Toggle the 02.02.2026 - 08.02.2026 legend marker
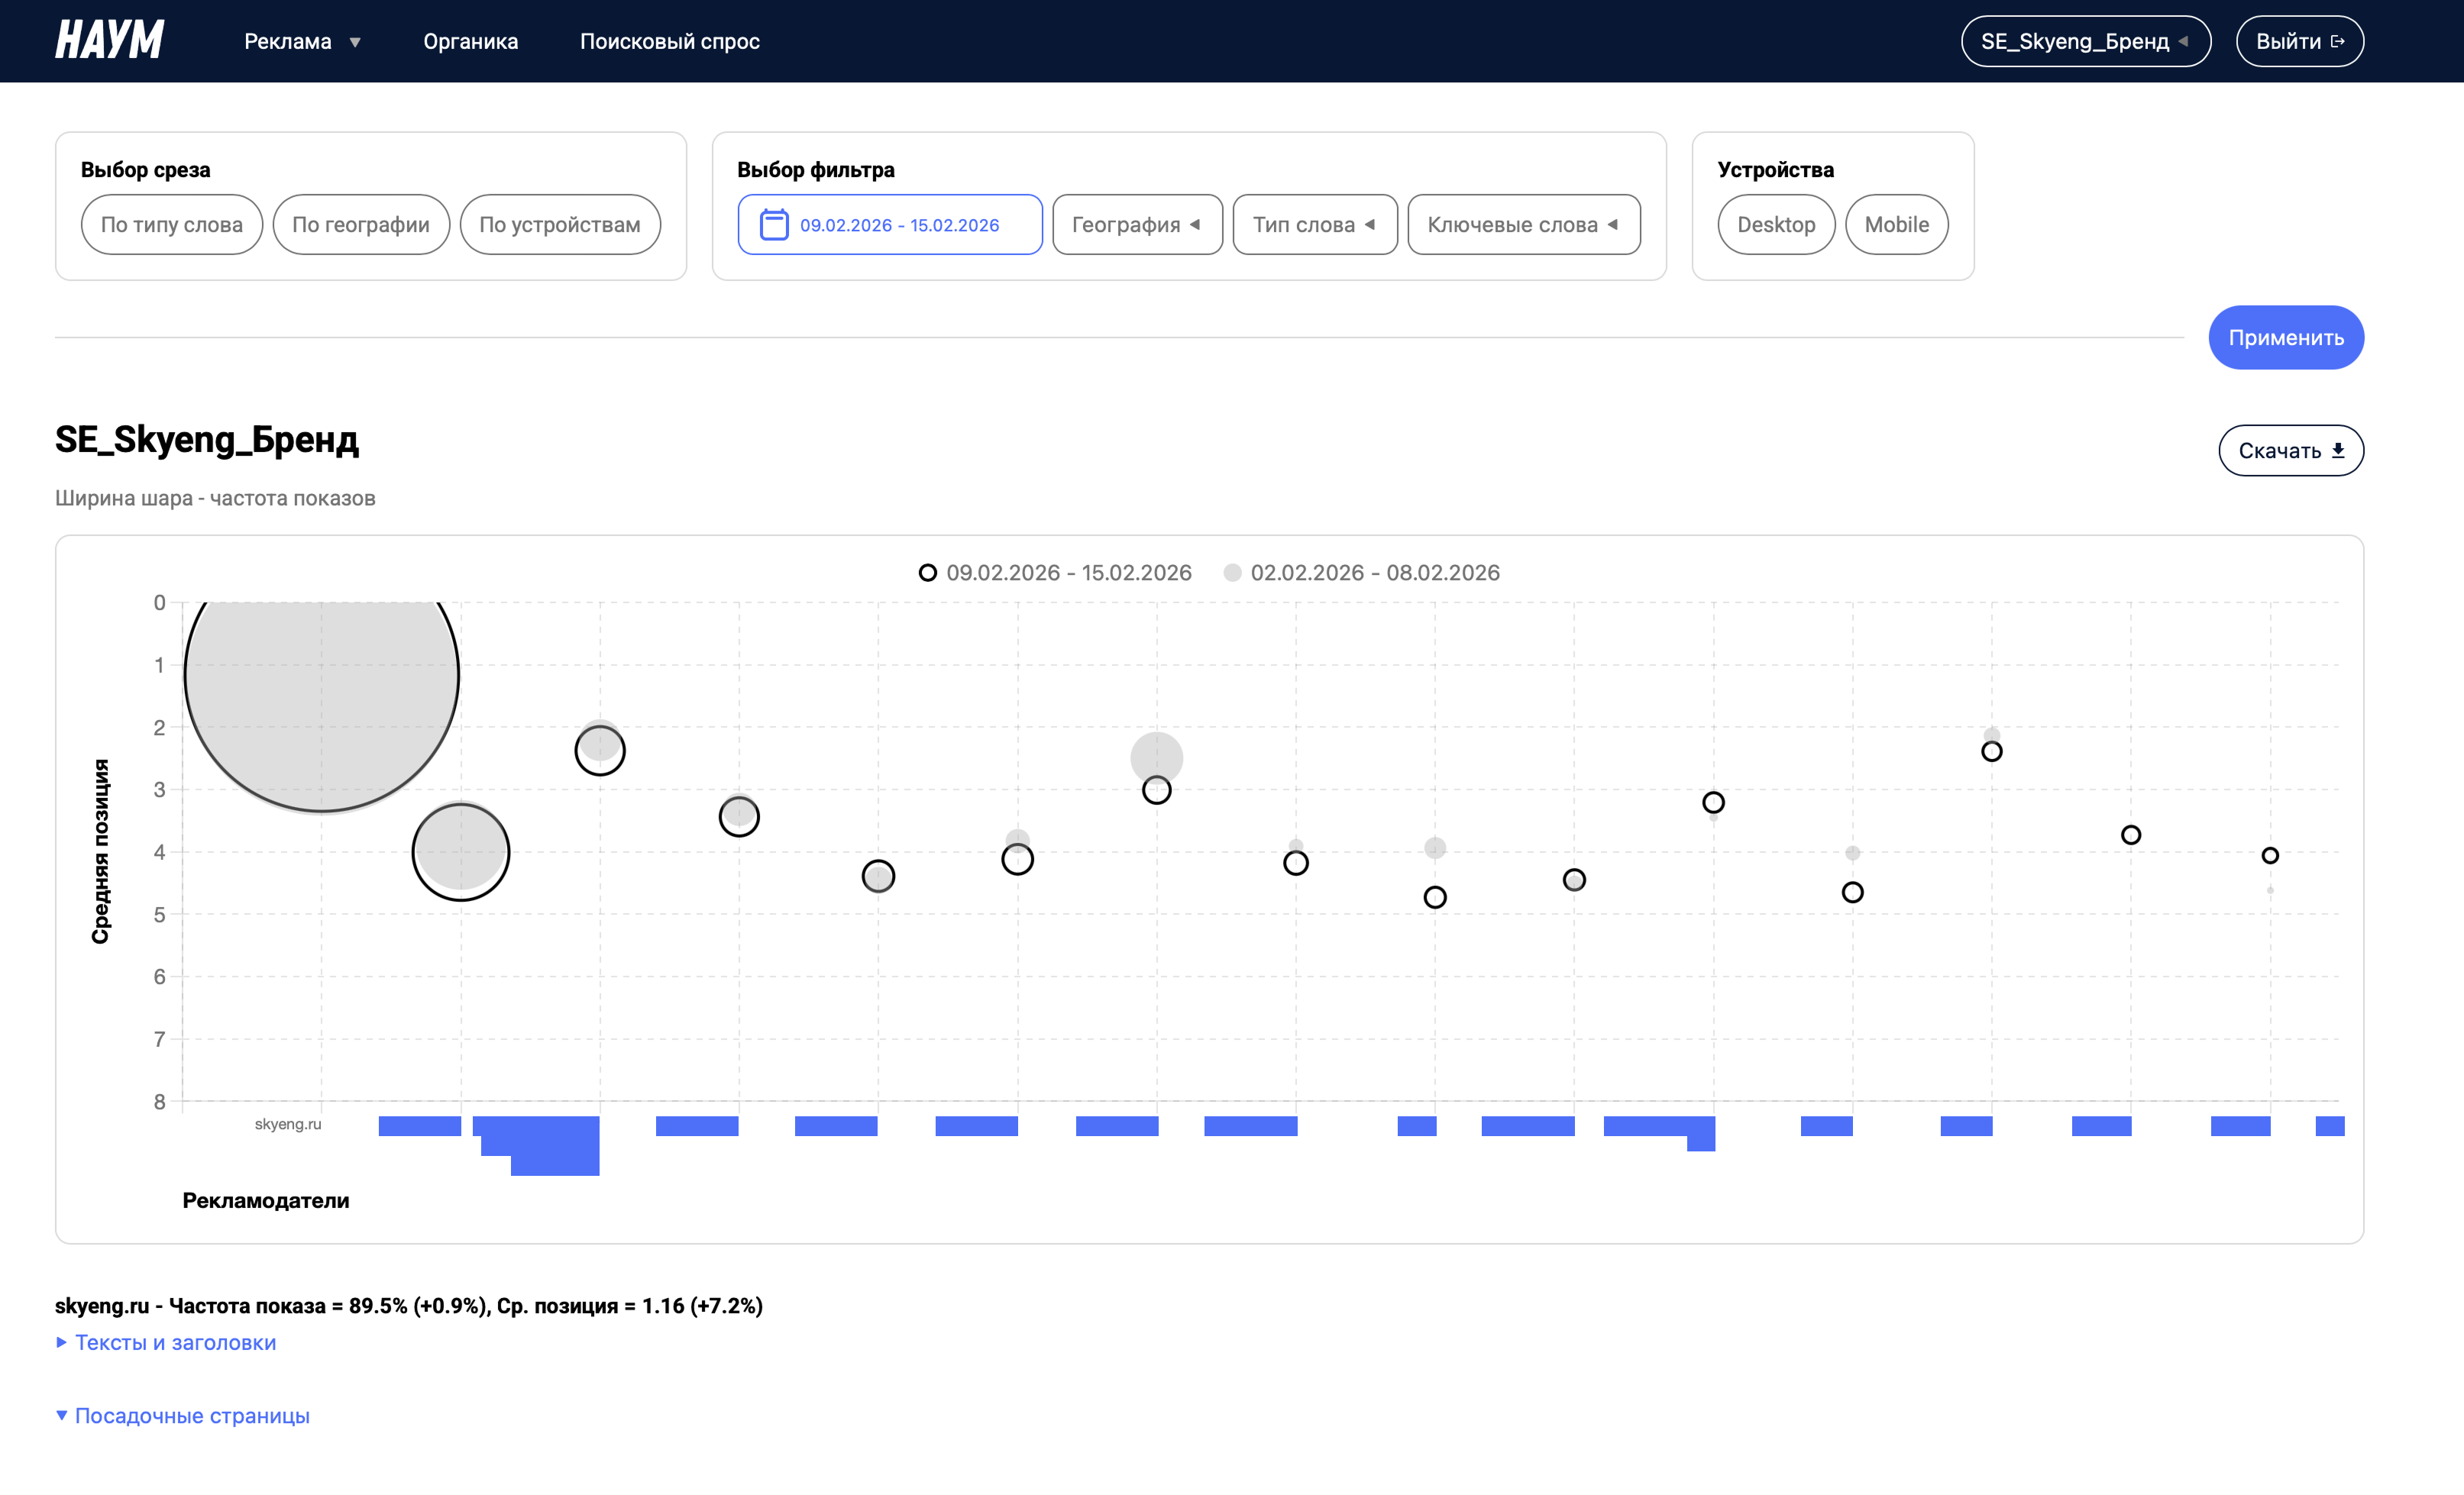The image size is (2464, 1495). click(x=1232, y=573)
